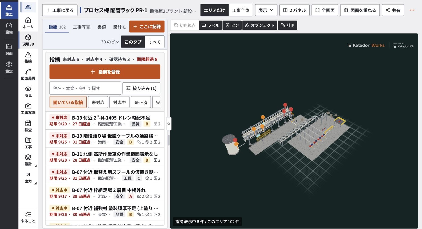Open issue B-19 付近 2"-N-1405 ドレン勾配不足
Screen dimensions: 422x229
click(105, 121)
